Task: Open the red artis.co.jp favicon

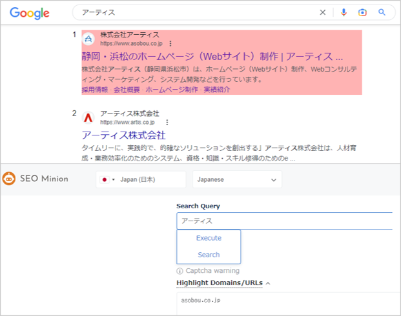Action: pos(88,118)
